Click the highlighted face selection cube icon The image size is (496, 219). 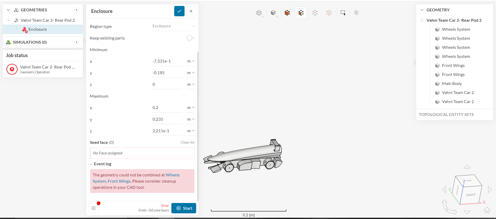pyautogui.click(x=301, y=13)
